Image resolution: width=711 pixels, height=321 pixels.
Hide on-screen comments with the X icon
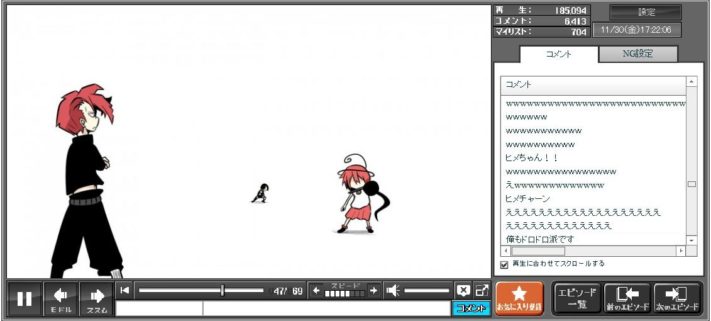click(463, 290)
